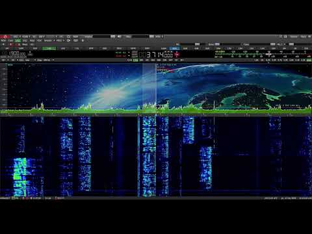Click the red icon beside frequency readout

[x=177, y=55]
